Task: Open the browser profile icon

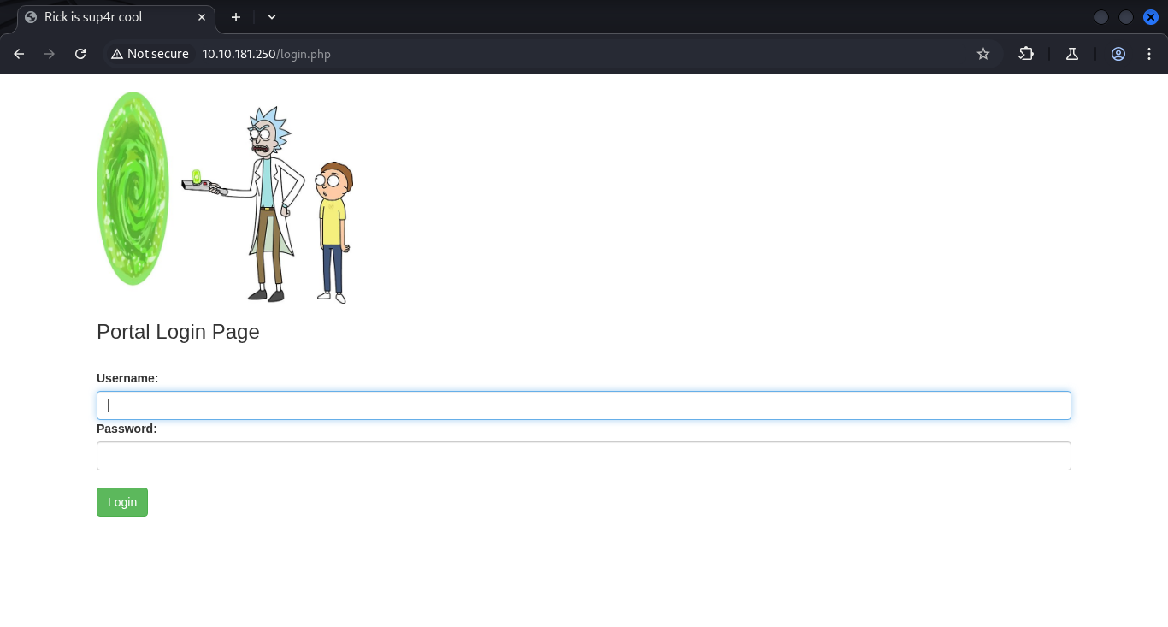Action: click(x=1118, y=54)
